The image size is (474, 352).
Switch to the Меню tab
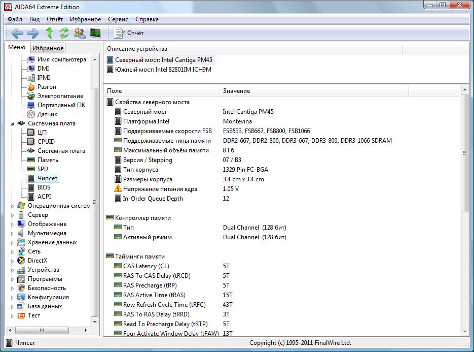pyautogui.click(x=17, y=47)
